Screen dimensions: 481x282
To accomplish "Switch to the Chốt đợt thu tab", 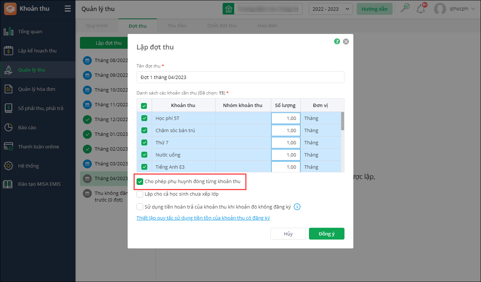I will coord(222,25).
